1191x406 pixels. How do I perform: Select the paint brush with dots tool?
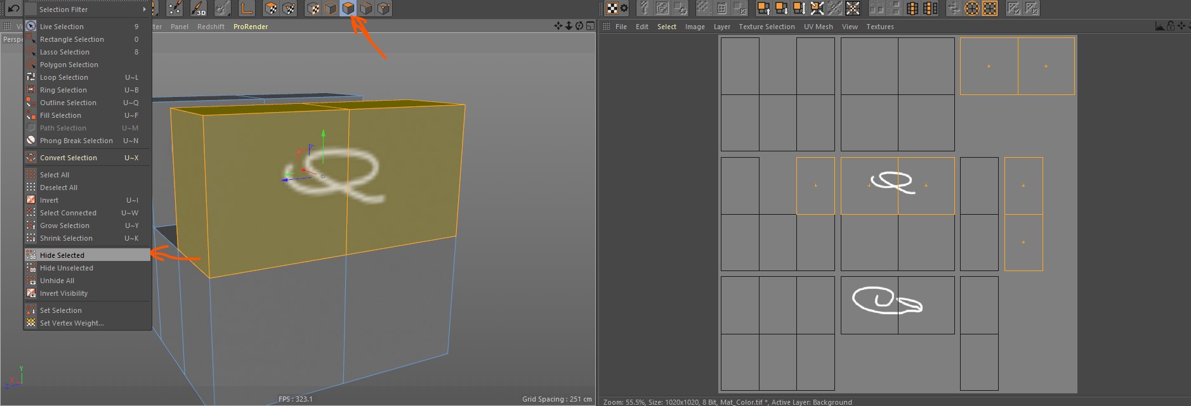click(174, 8)
